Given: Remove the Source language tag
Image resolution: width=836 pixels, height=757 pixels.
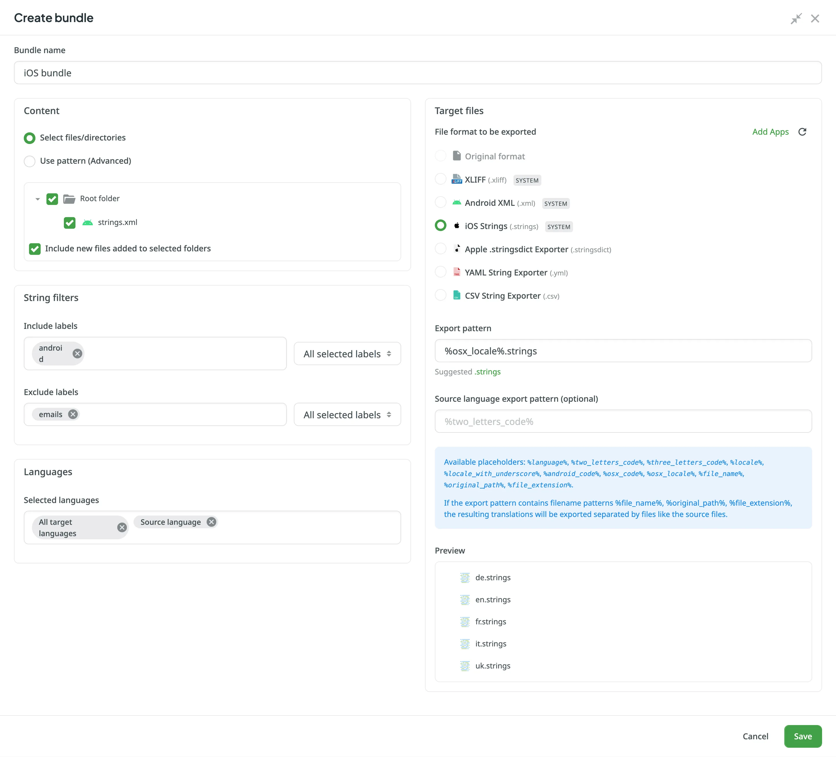Looking at the screenshot, I should coord(212,522).
